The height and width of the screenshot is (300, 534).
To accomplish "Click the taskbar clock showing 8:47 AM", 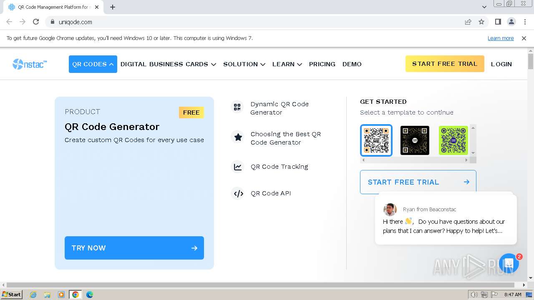I will click(x=513, y=295).
